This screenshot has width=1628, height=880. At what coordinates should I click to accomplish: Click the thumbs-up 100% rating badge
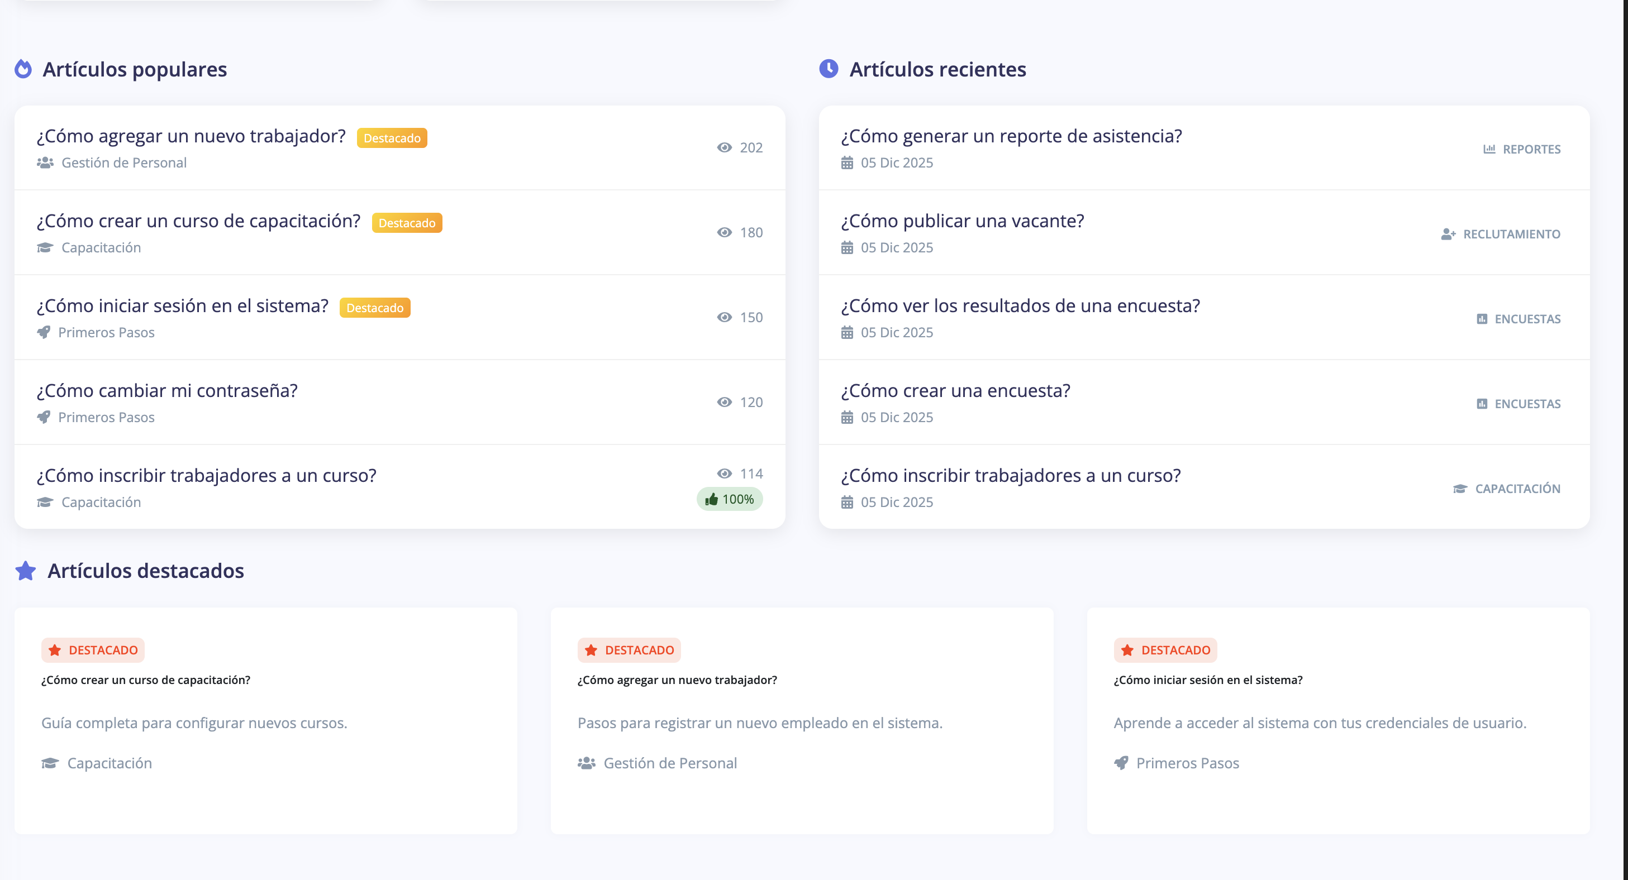729,499
